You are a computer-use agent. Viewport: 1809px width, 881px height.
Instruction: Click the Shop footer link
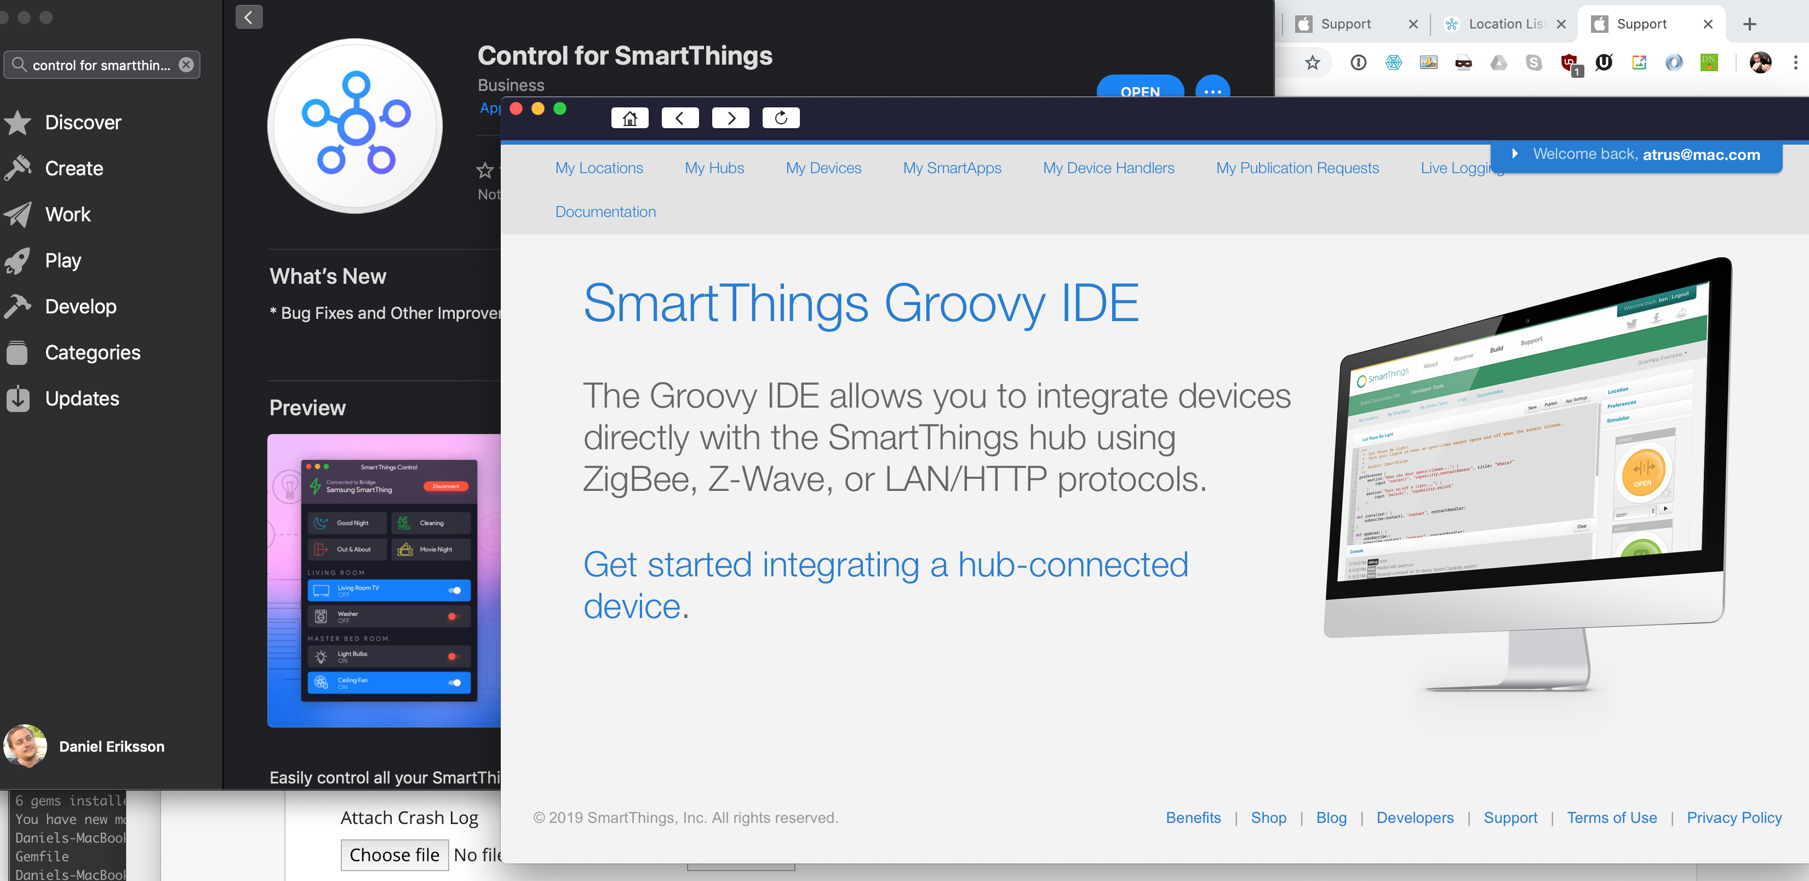pyautogui.click(x=1268, y=818)
